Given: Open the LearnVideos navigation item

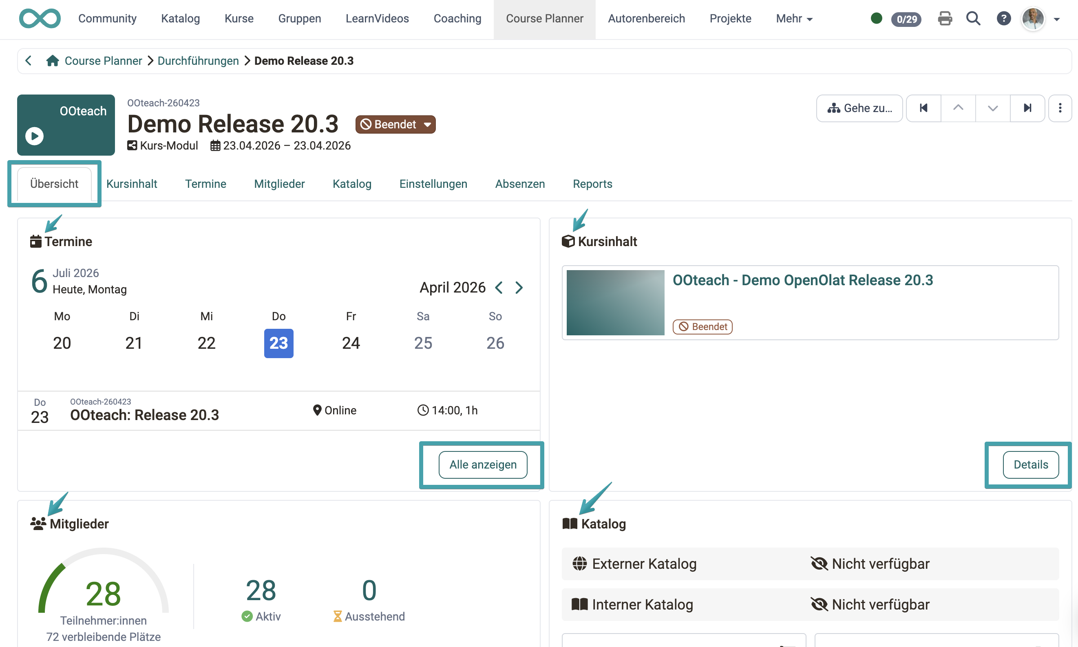Looking at the screenshot, I should [377, 19].
